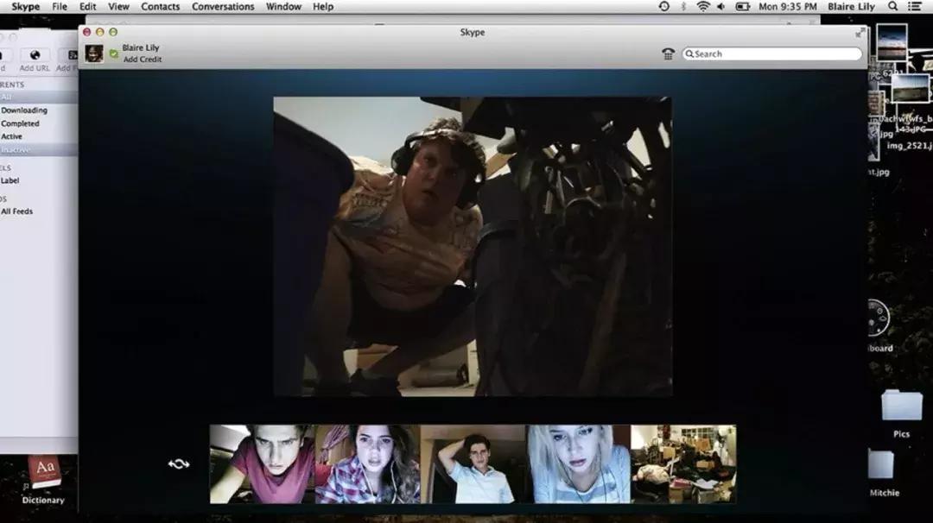Click the green online status icon
933x523 pixels.
114,54
